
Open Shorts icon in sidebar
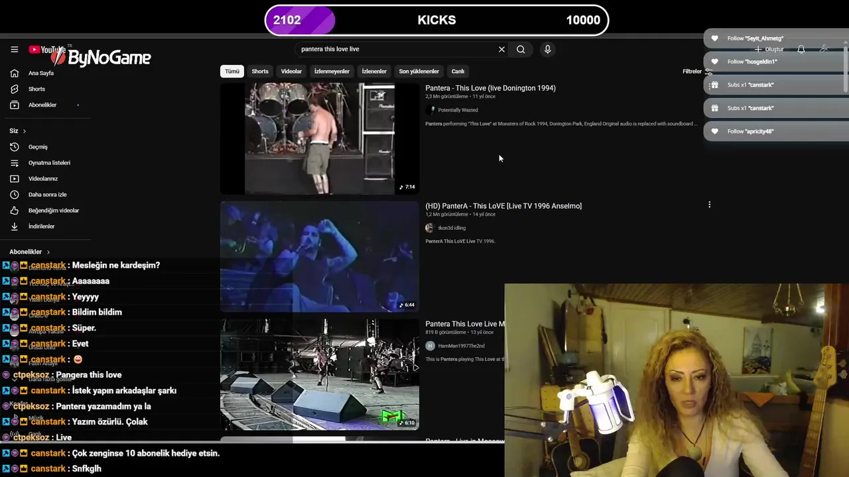point(15,89)
